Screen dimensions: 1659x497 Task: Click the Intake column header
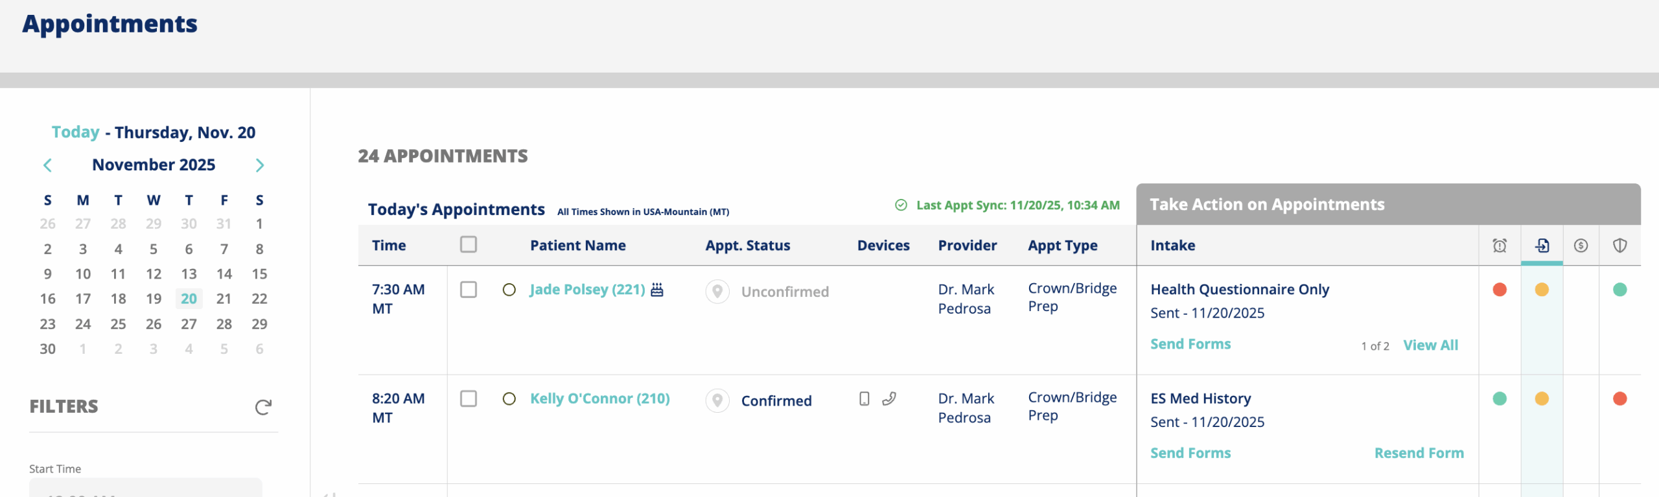point(1173,246)
